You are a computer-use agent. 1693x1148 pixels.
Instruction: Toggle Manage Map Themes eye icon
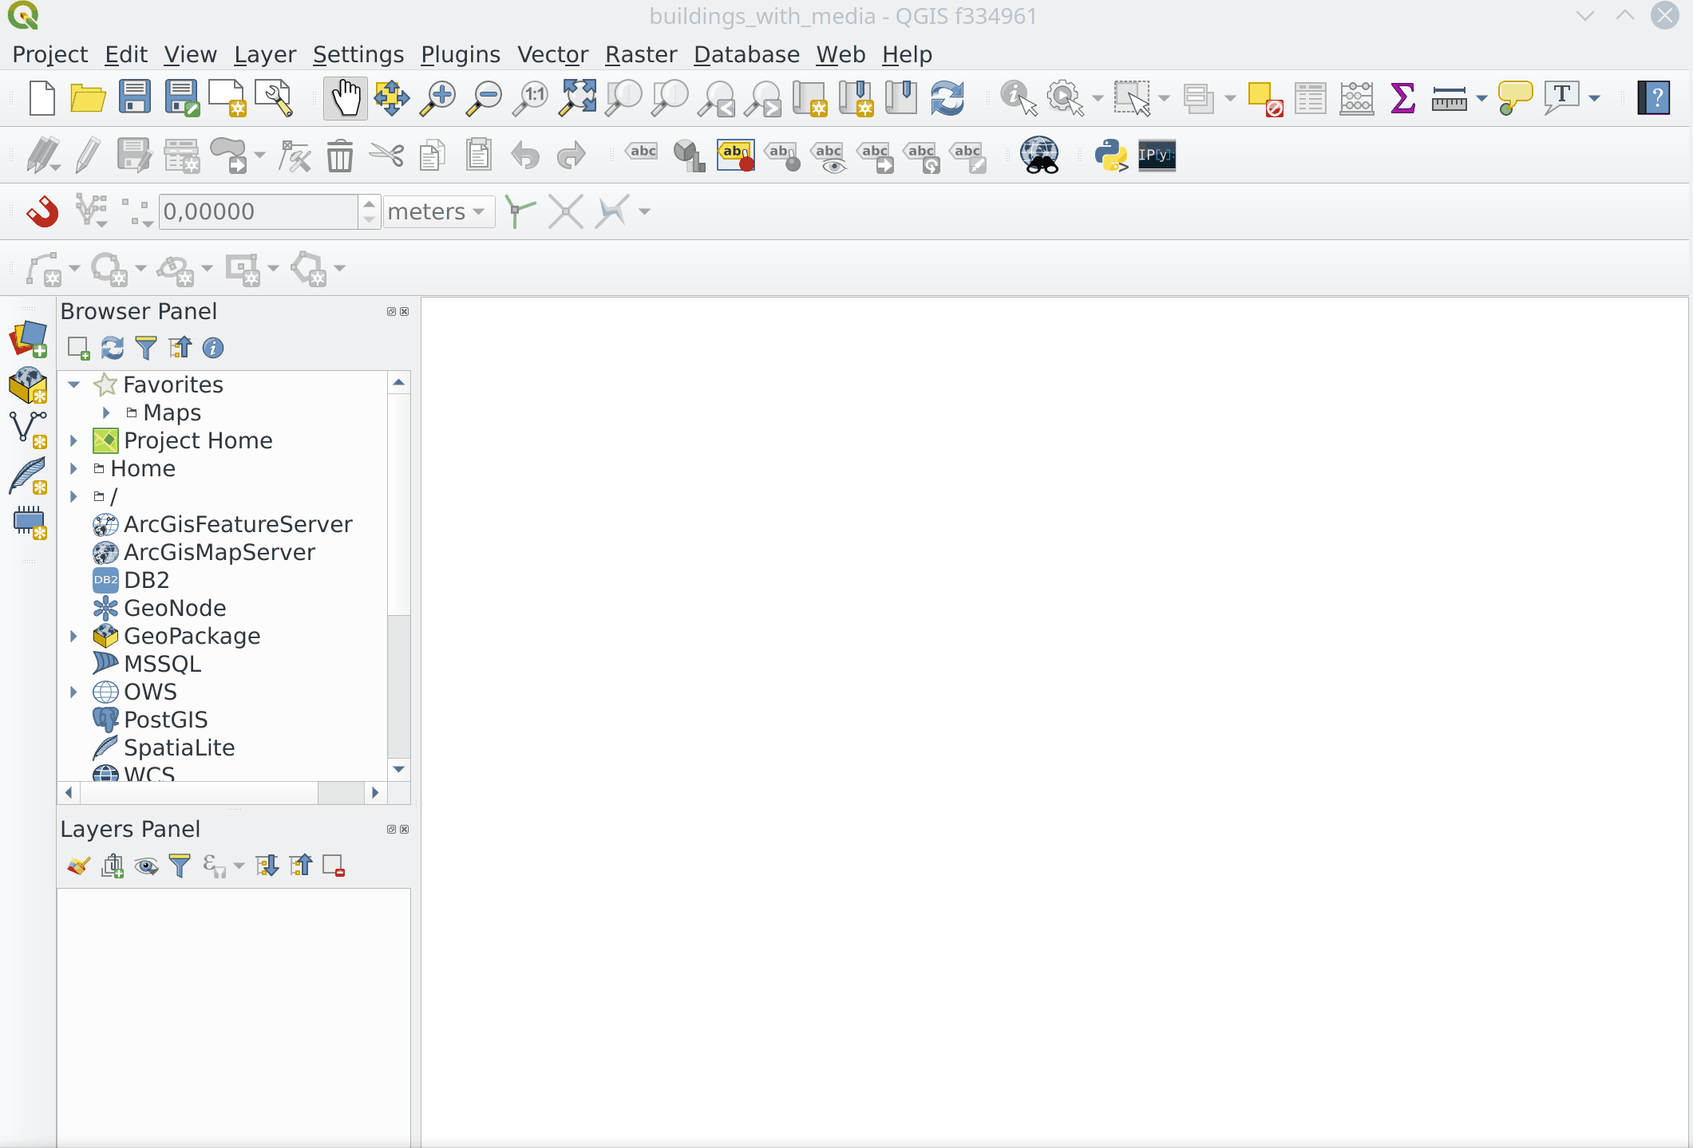pos(146,866)
